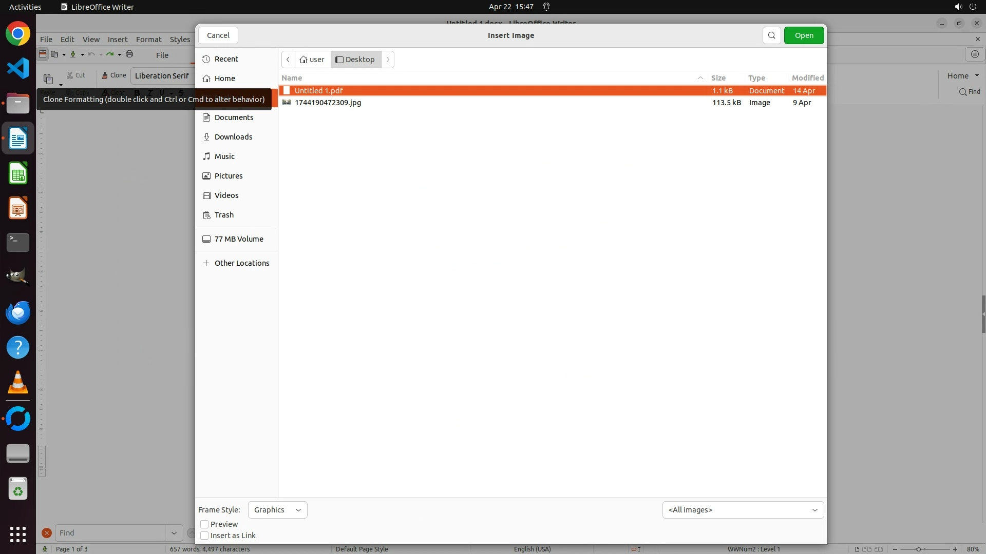This screenshot has height=554, width=986.
Task: Select the 77 MB Volume drive
Action: tap(238, 239)
